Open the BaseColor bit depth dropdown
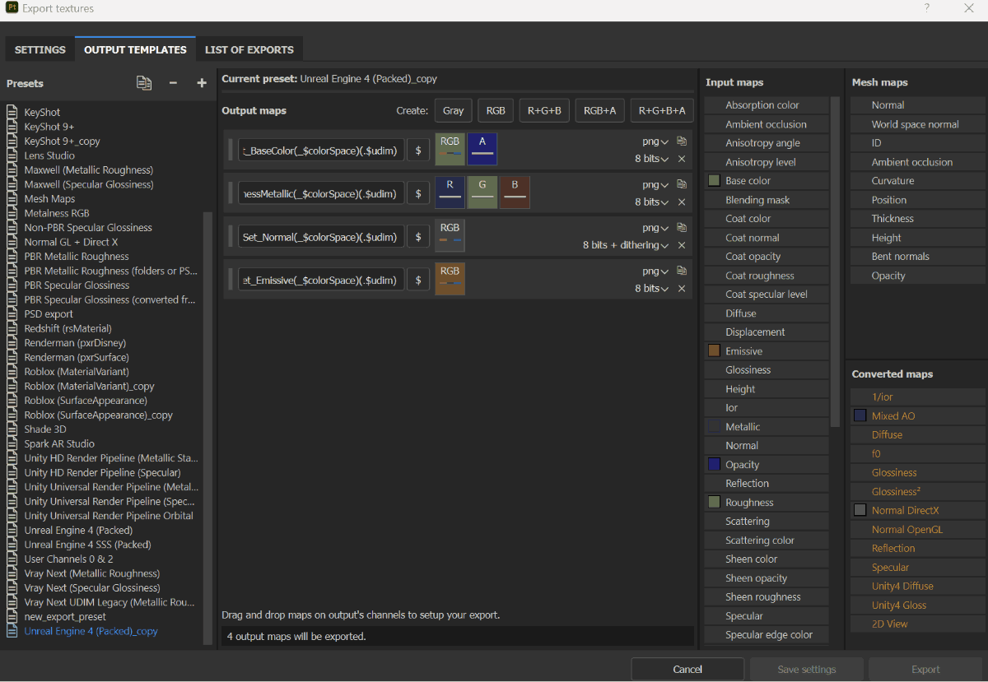This screenshot has height=682, width=988. tap(652, 159)
